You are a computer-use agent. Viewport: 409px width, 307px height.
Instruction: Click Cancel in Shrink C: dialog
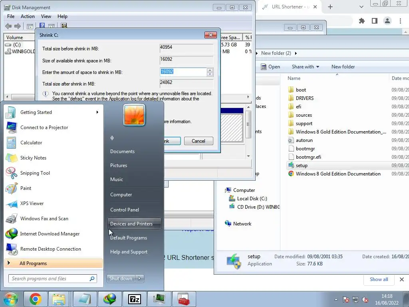(x=199, y=141)
